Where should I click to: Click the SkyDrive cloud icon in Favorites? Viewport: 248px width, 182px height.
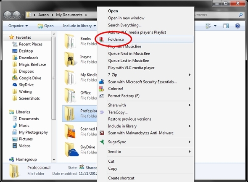(15, 84)
